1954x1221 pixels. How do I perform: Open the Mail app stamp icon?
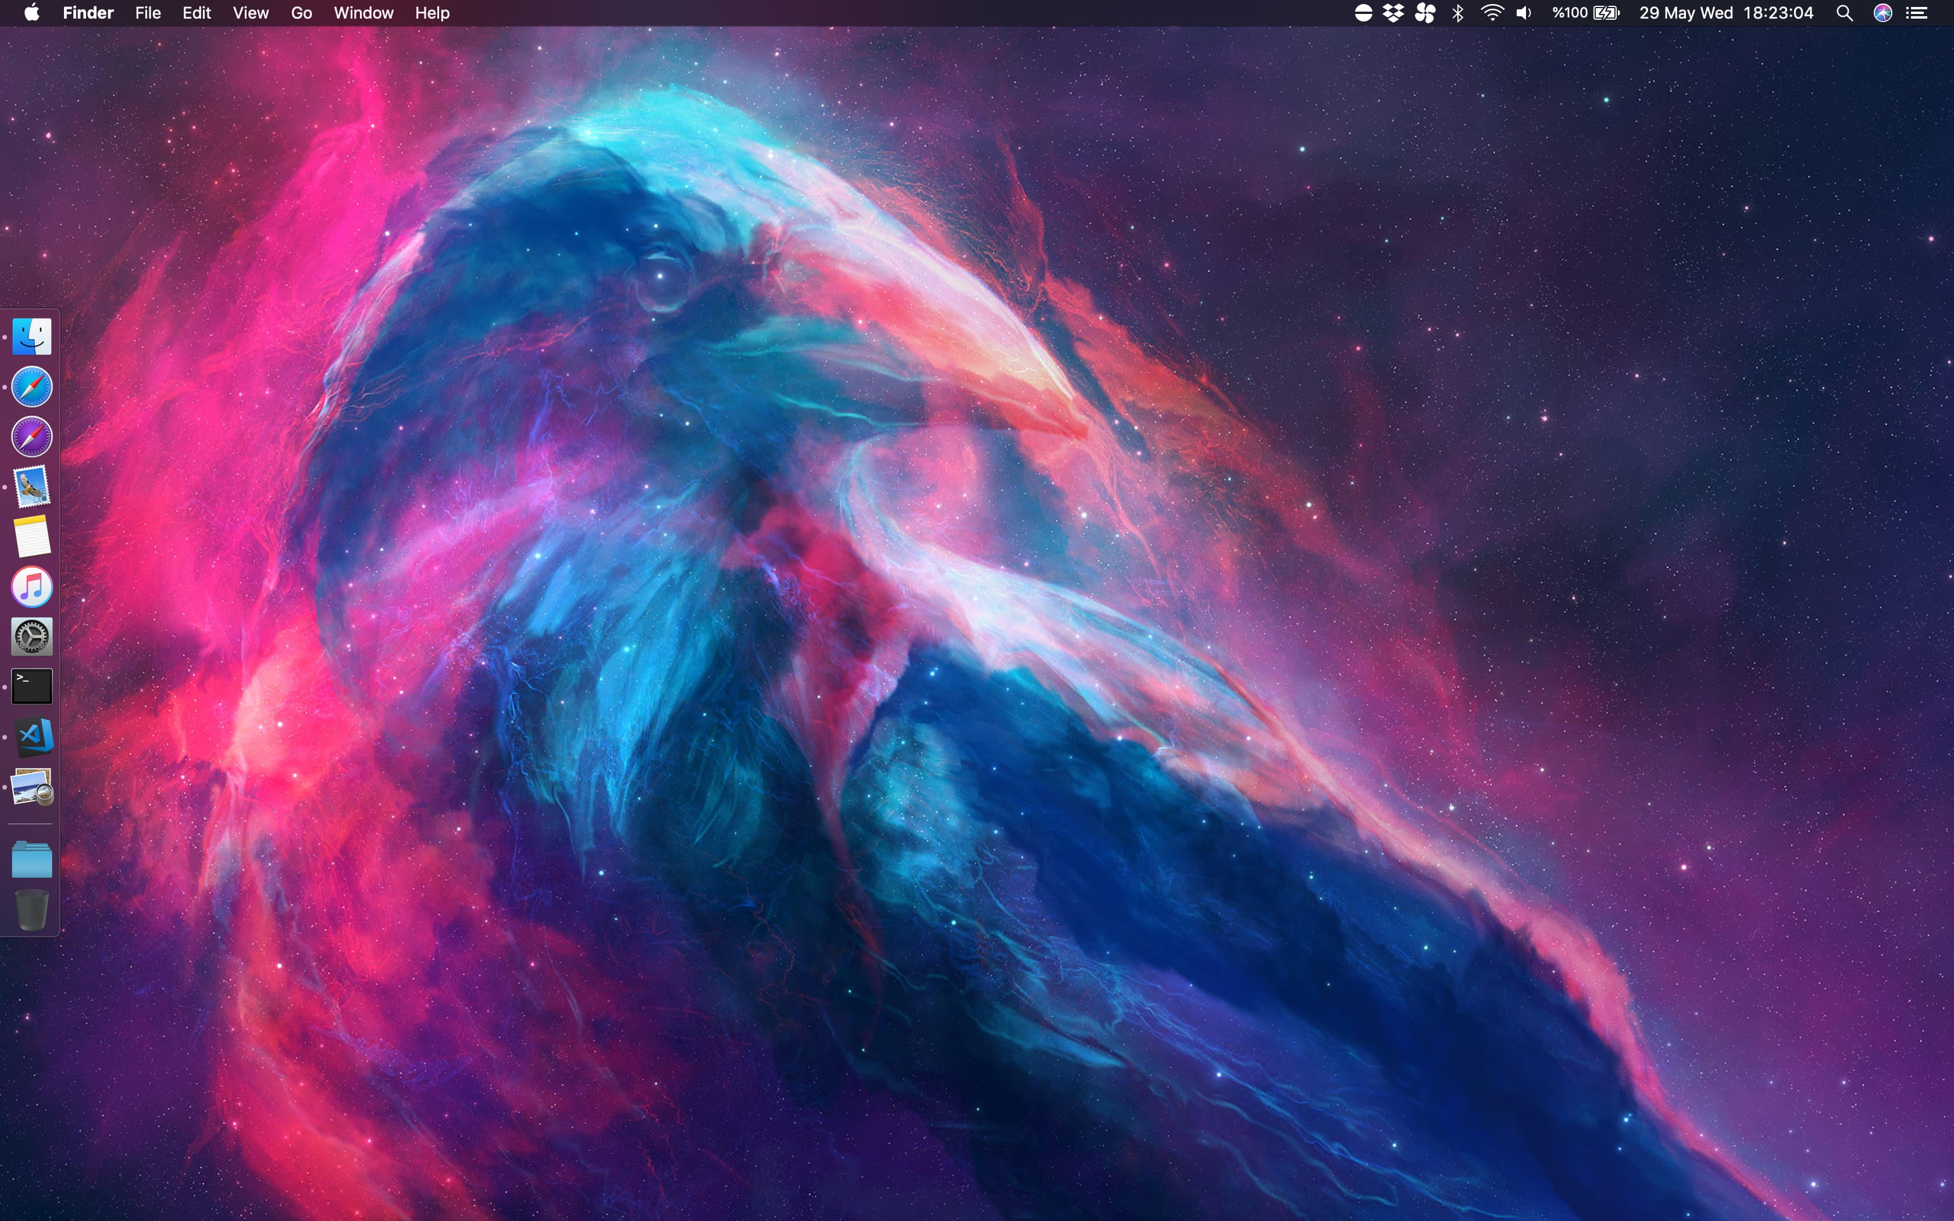[x=33, y=487]
